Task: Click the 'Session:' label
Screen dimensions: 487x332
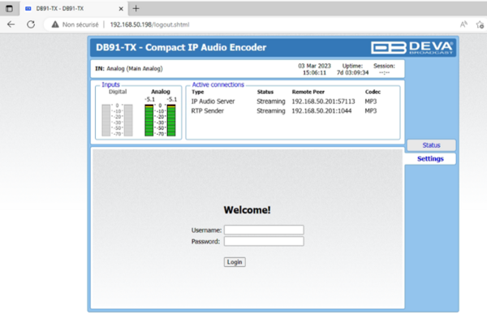Action: [384, 66]
